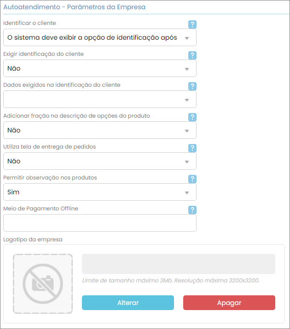290x329 pixels.
Task: Click the Meio de Pagamento Offline field
Action: (x=99, y=223)
